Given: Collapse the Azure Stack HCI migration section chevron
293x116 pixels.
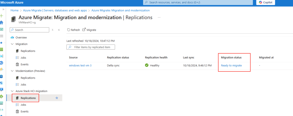Looking at the screenshot, I should [12, 91].
